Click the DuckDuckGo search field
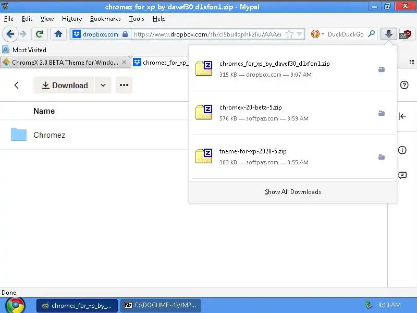Image resolution: width=417 pixels, height=313 pixels. [346, 34]
